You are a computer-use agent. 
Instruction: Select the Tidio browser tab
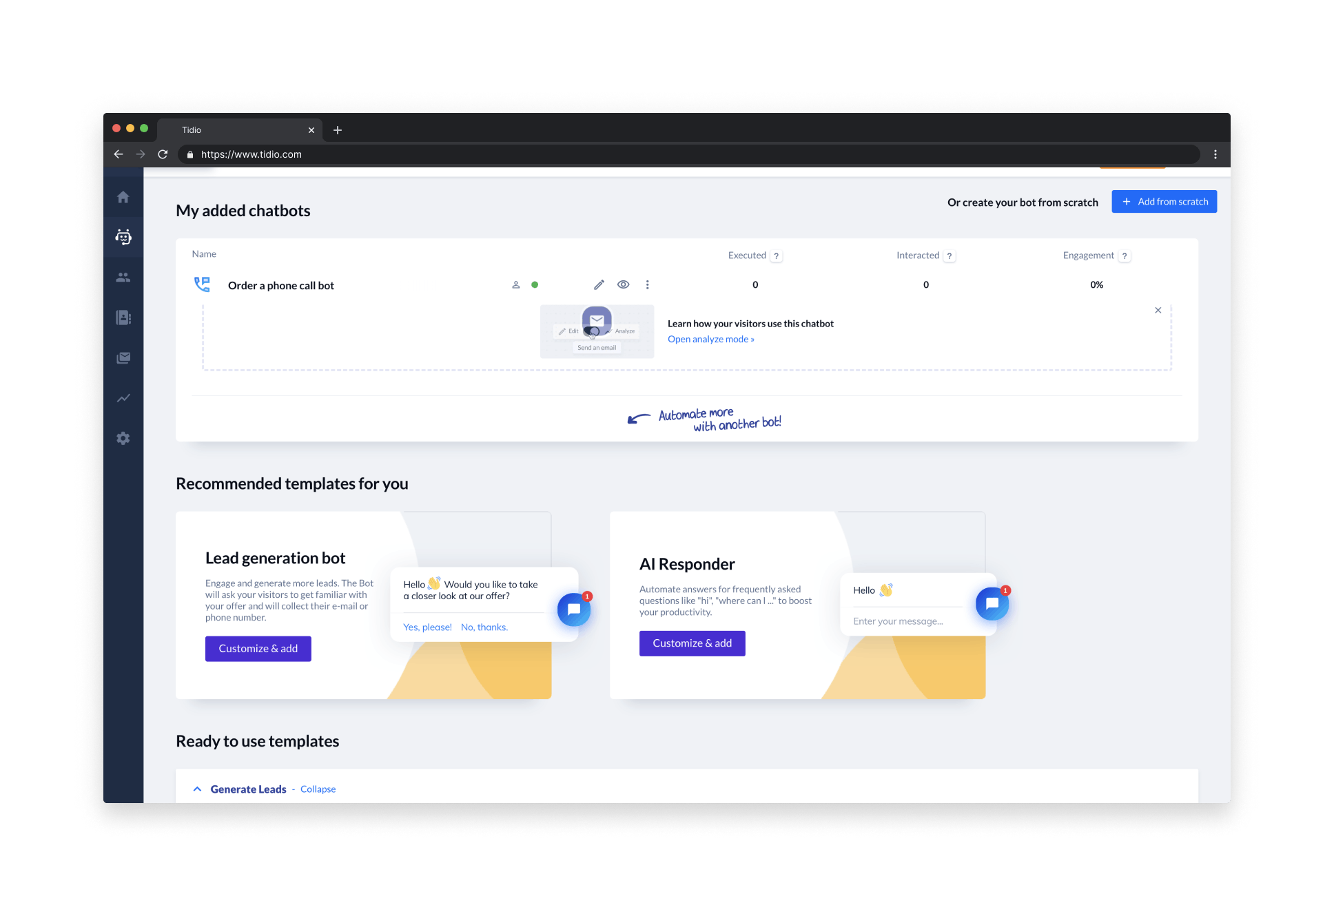240,130
